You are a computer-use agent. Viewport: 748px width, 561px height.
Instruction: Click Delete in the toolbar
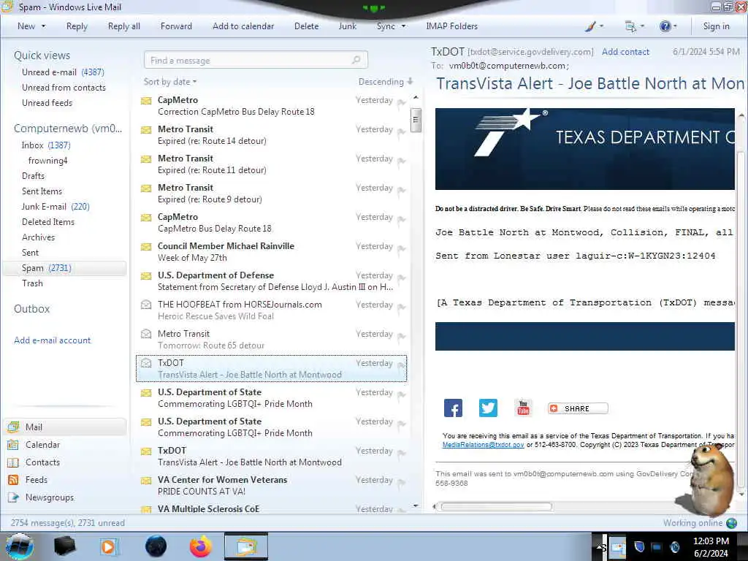[x=306, y=26]
